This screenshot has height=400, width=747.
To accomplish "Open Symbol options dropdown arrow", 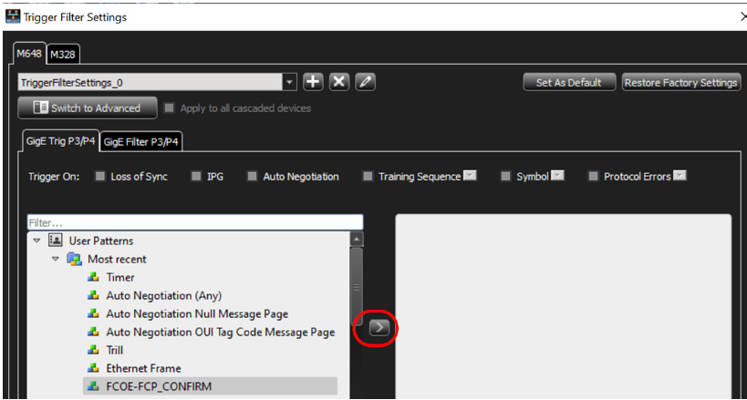I will pyautogui.click(x=558, y=176).
